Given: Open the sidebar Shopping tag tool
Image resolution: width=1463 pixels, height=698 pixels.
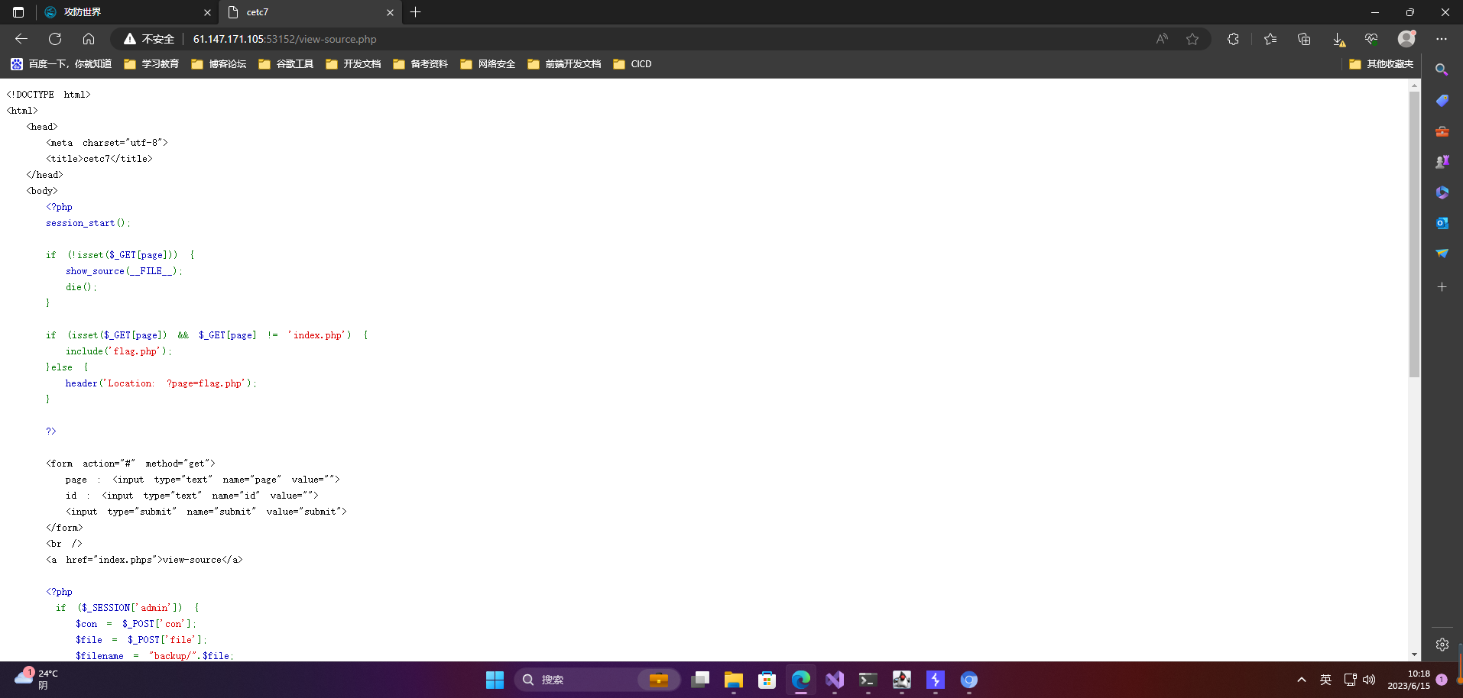Looking at the screenshot, I should point(1442,101).
